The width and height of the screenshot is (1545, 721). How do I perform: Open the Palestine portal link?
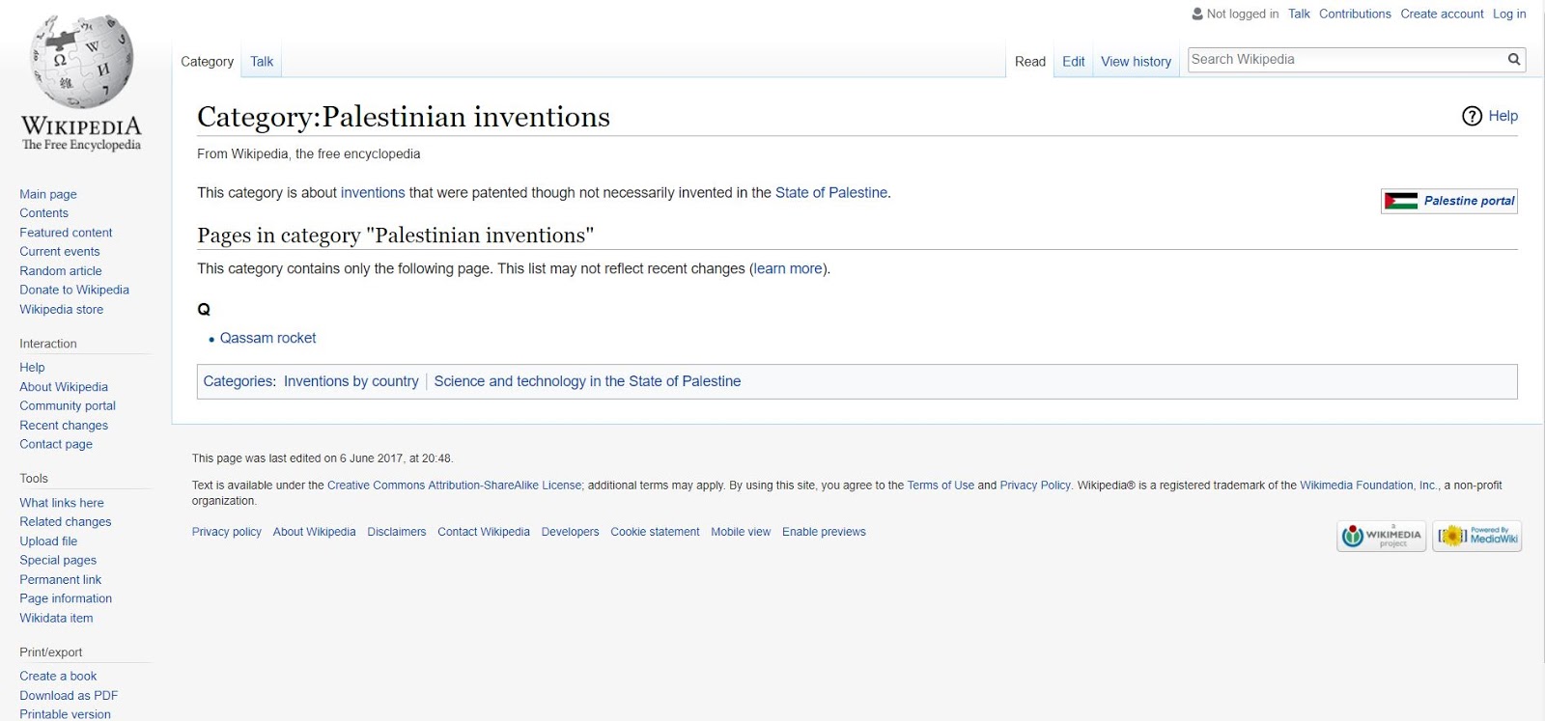tap(1469, 201)
